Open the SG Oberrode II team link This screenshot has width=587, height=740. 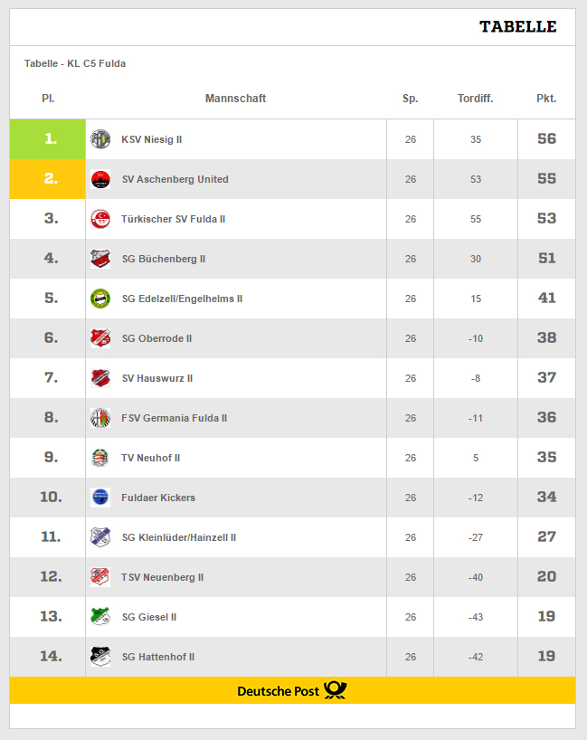tap(156, 338)
